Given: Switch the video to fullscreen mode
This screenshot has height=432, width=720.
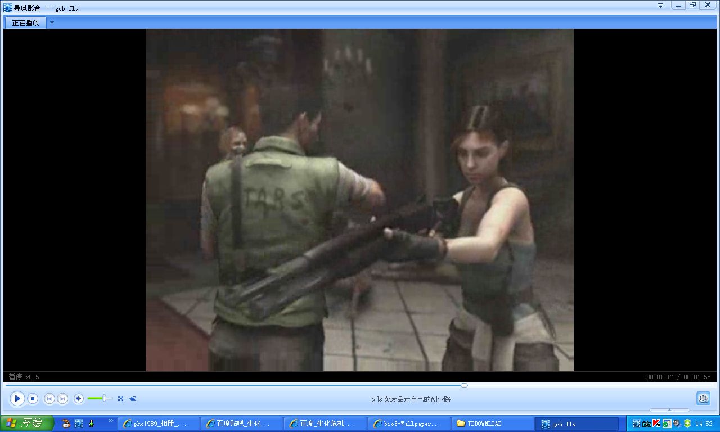Looking at the screenshot, I should tap(120, 399).
